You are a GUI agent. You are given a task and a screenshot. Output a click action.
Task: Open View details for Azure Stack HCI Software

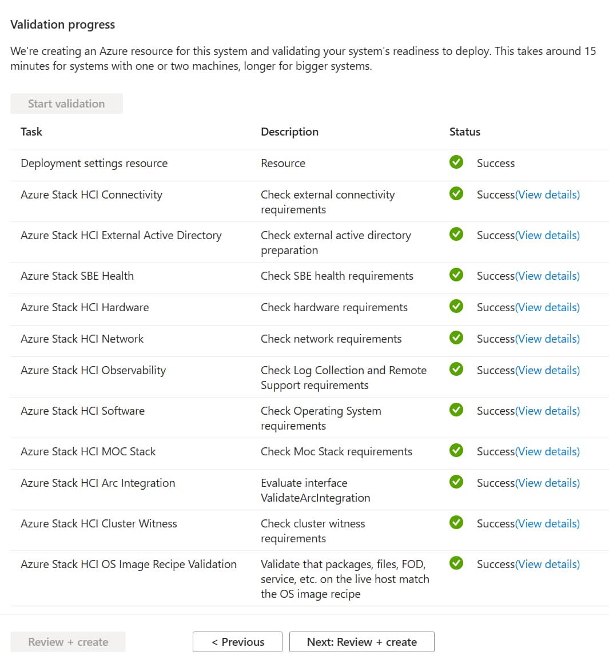point(548,411)
